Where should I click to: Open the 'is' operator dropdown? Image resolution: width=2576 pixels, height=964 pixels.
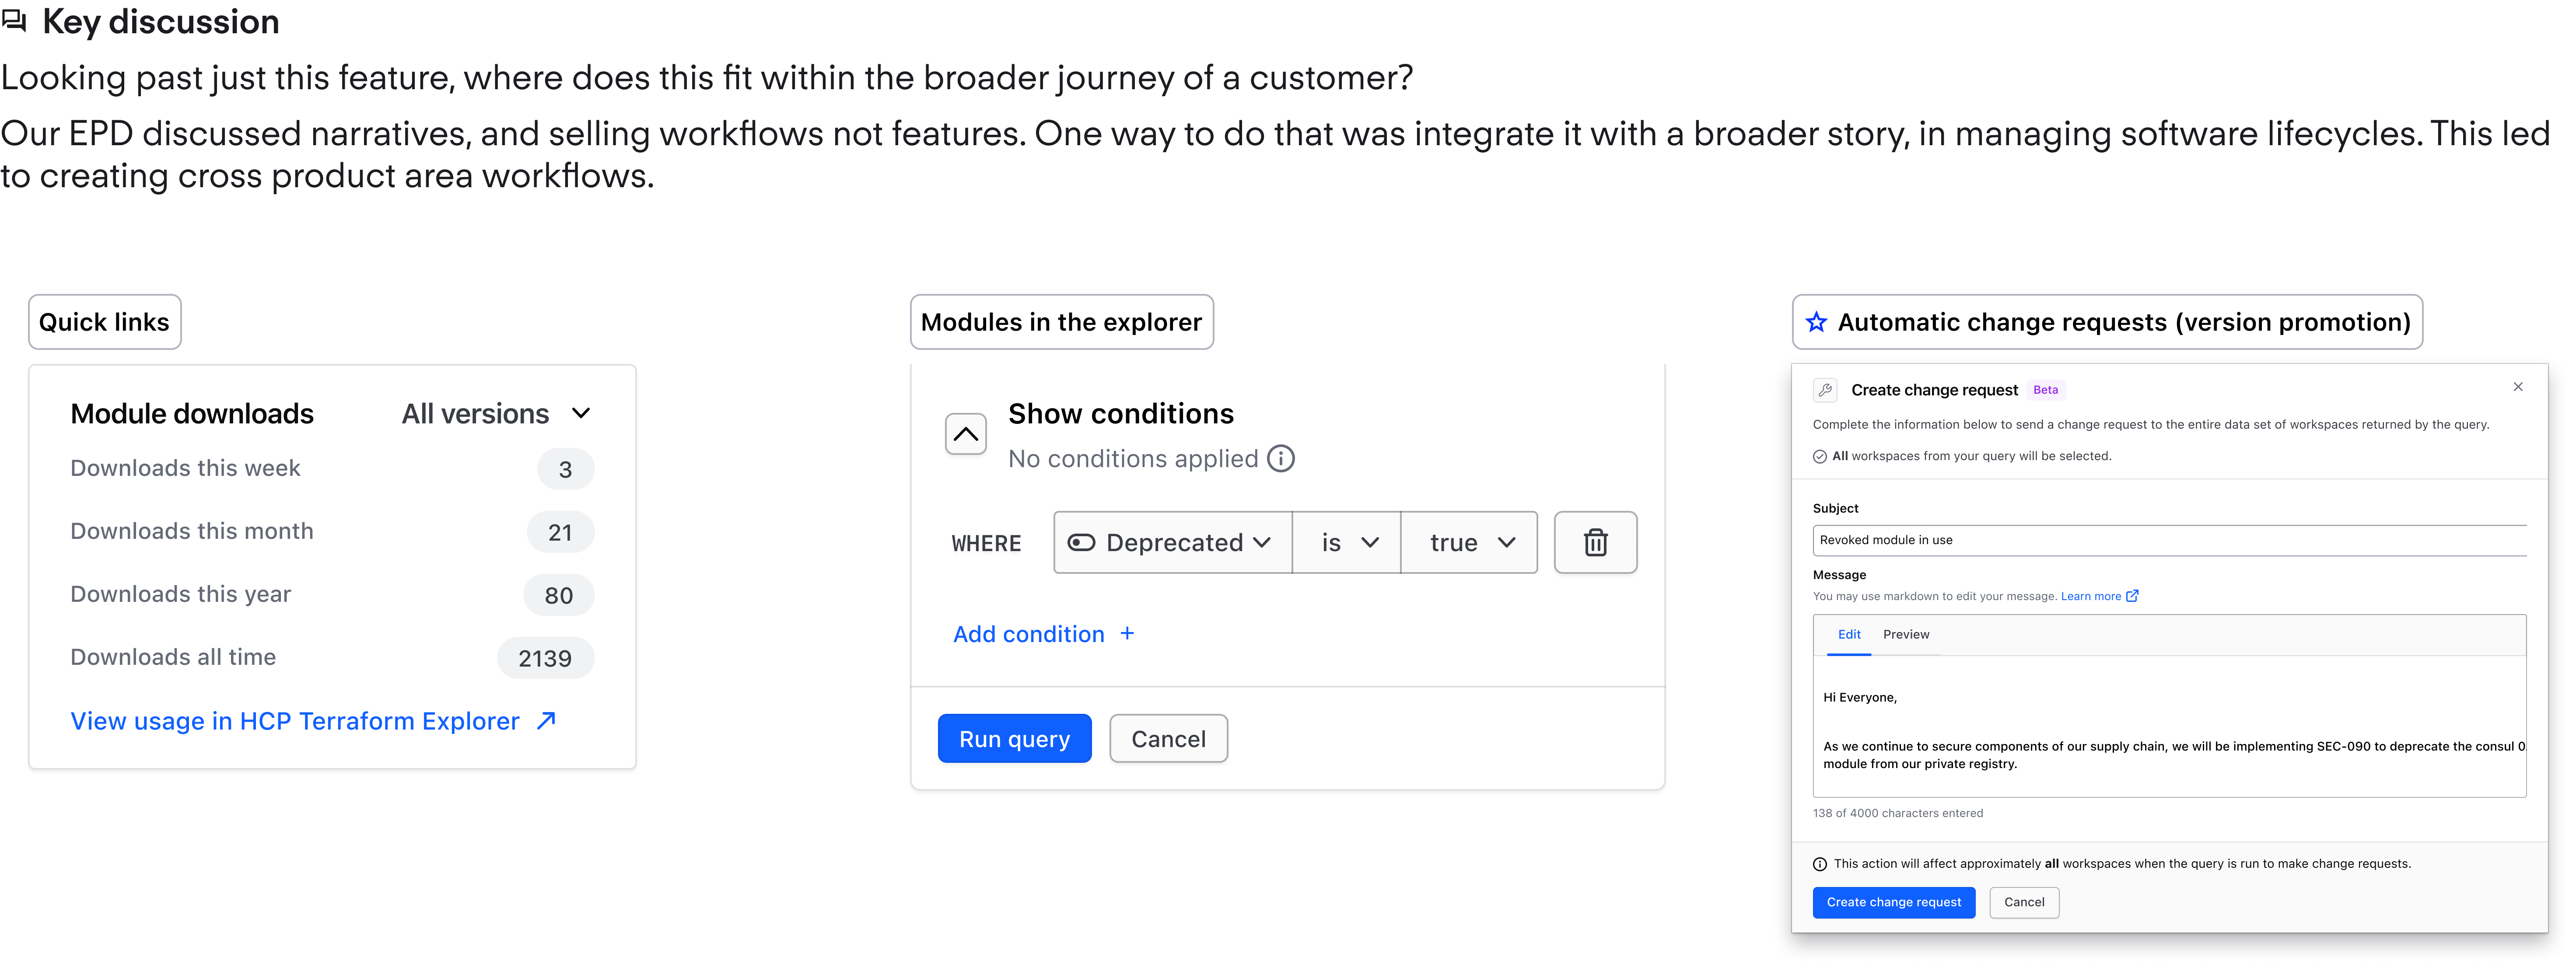(x=1346, y=542)
